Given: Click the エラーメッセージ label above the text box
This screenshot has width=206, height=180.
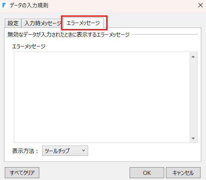Looking at the screenshot, I should 29,46.
